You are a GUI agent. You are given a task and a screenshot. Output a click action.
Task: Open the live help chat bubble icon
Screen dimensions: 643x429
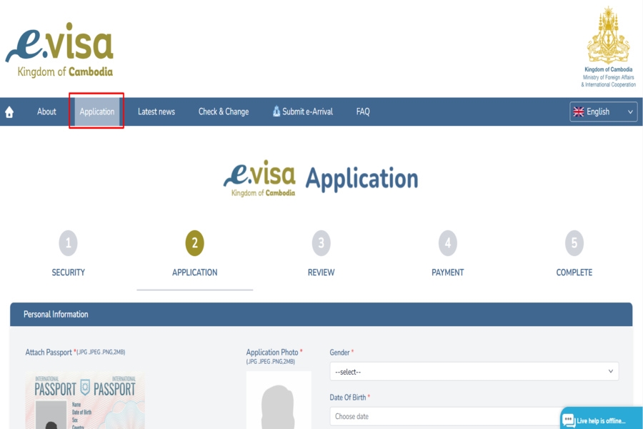[569, 420]
